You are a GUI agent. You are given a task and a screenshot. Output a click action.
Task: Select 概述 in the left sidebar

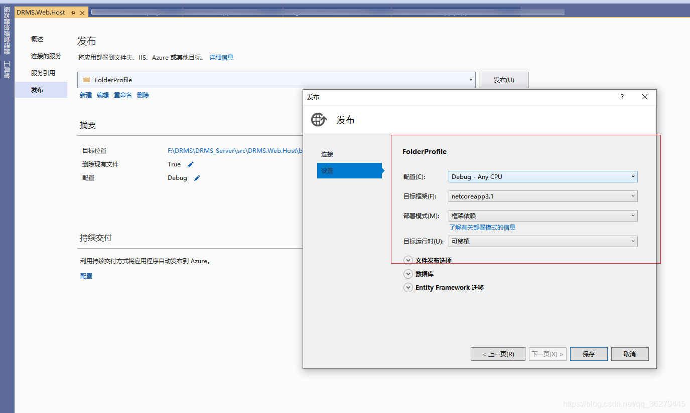(37, 39)
